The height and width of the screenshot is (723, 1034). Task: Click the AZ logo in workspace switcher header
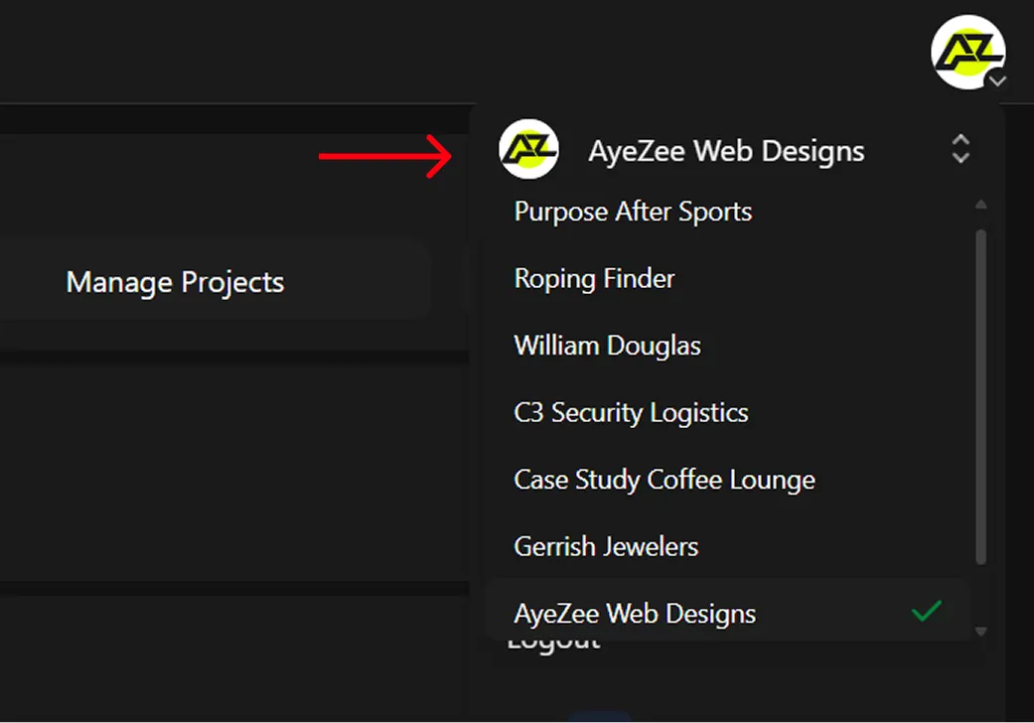[x=528, y=150]
